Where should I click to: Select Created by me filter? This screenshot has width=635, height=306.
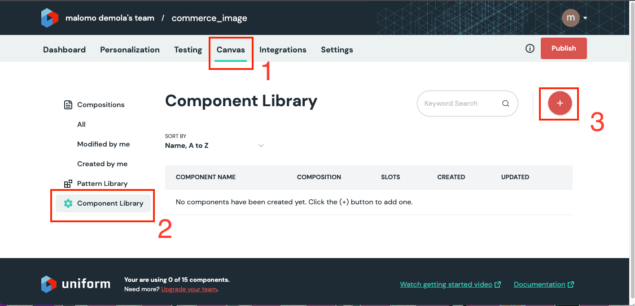[x=102, y=164]
